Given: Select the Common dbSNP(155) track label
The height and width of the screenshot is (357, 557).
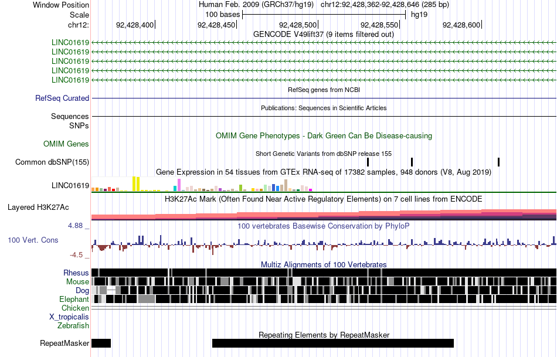Looking at the screenshot, I should 52,162.
